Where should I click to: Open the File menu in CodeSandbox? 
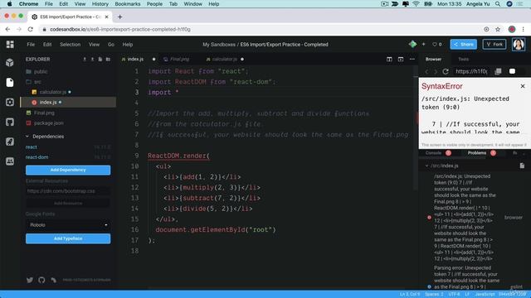pos(31,44)
